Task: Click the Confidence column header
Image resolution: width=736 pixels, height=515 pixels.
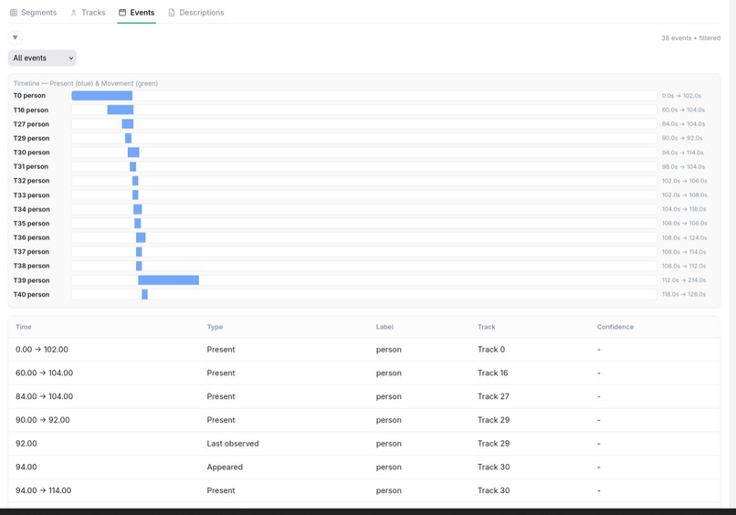Action: (x=615, y=327)
